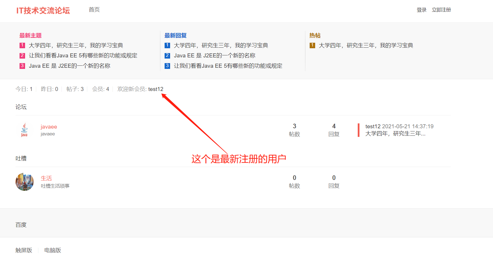493x264 pixels.
Task: Open 热帖 post 大学四年，研究生三年，我的学习宝典
Action: pos(366,45)
